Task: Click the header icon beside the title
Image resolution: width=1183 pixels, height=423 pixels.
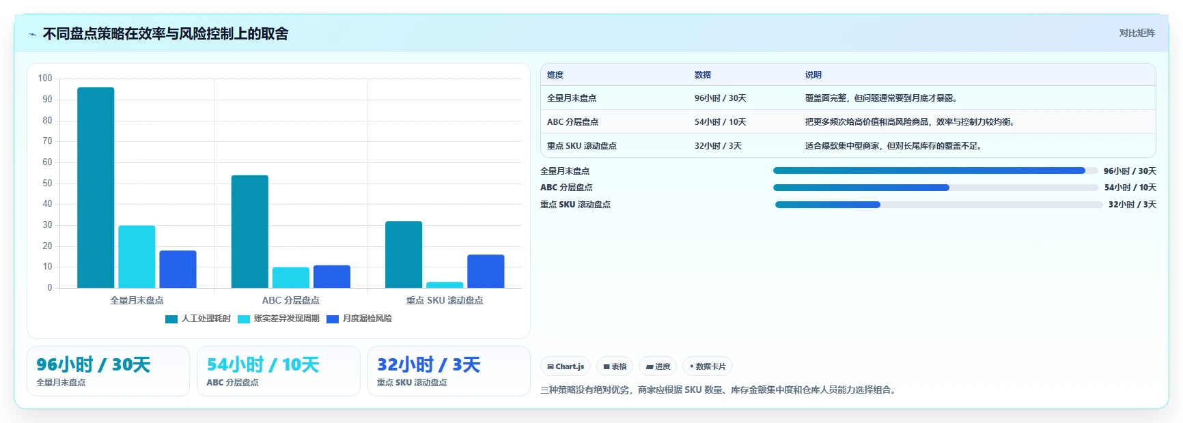Action: [32, 34]
